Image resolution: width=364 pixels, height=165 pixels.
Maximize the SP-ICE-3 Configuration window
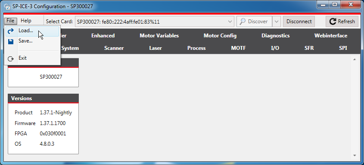334,5
